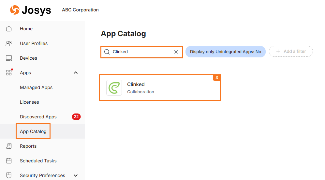Open the Clinked app card title
The width and height of the screenshot is (325, 180).
(136, 84)
